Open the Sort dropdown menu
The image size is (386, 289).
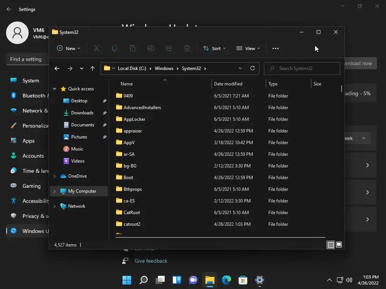(214, 49)
